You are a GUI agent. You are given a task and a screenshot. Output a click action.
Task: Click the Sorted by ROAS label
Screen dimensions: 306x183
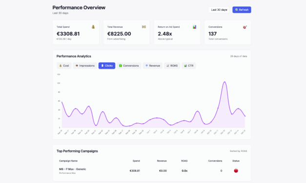pyautogui.click(x=238, y=151)
